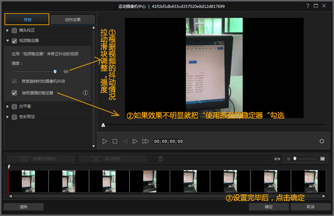Click the 00;00;00;00 timecode field
The image size is (334, 216).
[x=168, y=141]
